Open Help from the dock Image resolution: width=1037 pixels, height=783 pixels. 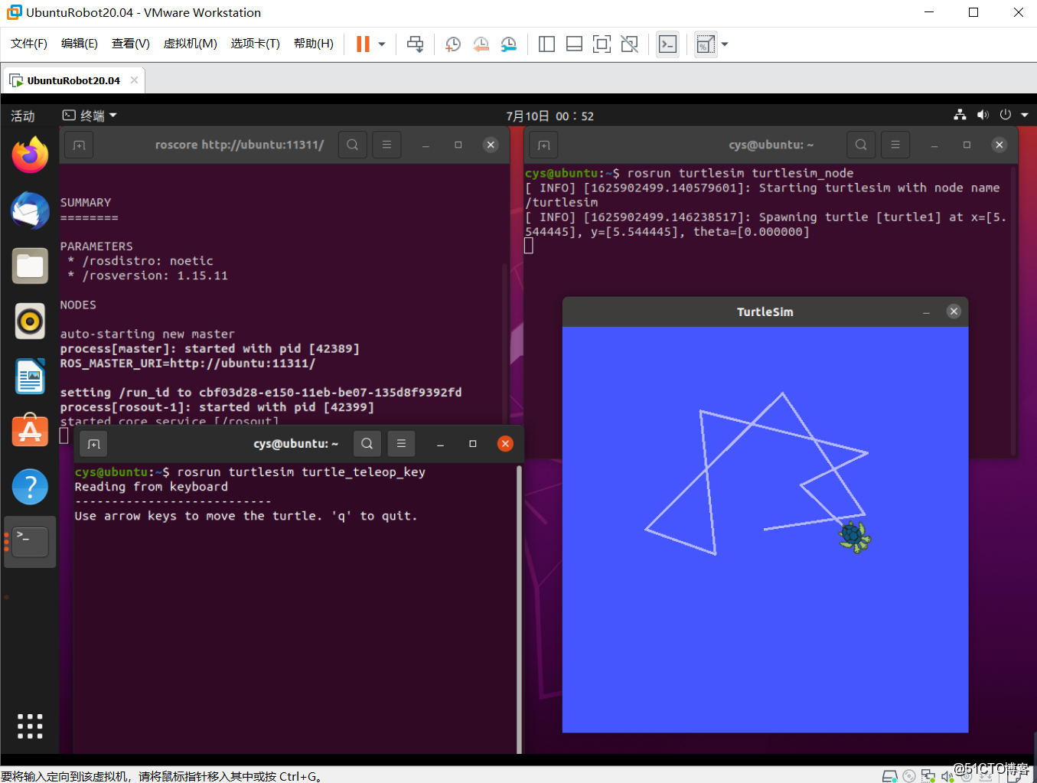click(x=30, y=487)
